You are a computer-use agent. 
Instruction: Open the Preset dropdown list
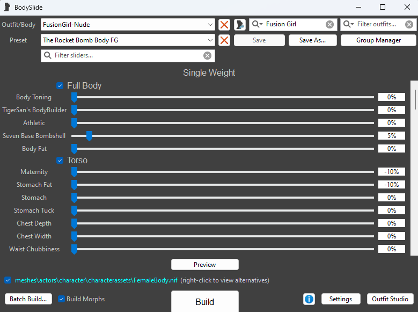[210, 40]
